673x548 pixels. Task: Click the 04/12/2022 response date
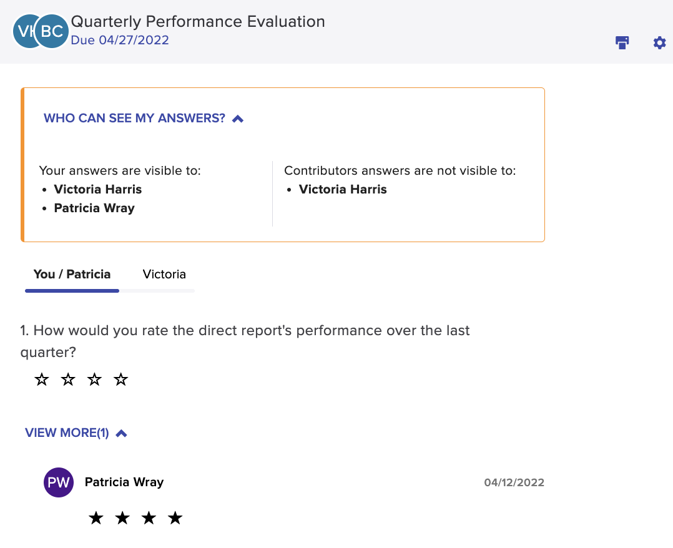click(514, 482)
